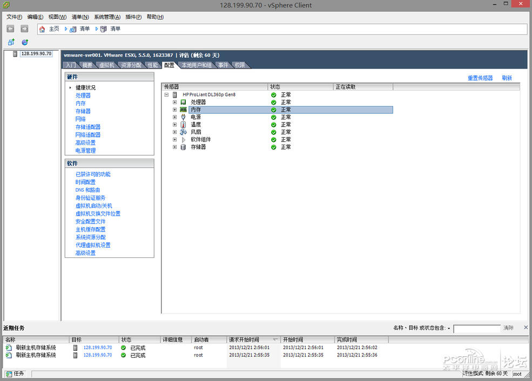Image resolution: width=532 pixels, height=381 pixels.
Task: Switch to the 虚拟机 tab
Action: click(107, 65)
